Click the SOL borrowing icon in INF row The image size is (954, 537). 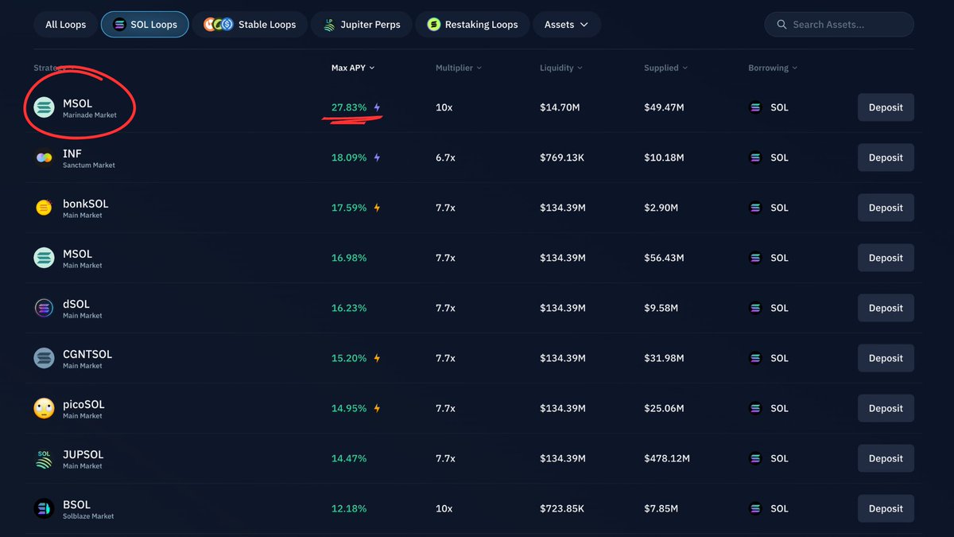[755, 158]
